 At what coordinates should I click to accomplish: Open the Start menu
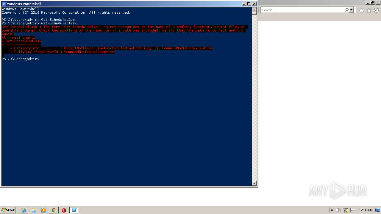tap(8, 210)
